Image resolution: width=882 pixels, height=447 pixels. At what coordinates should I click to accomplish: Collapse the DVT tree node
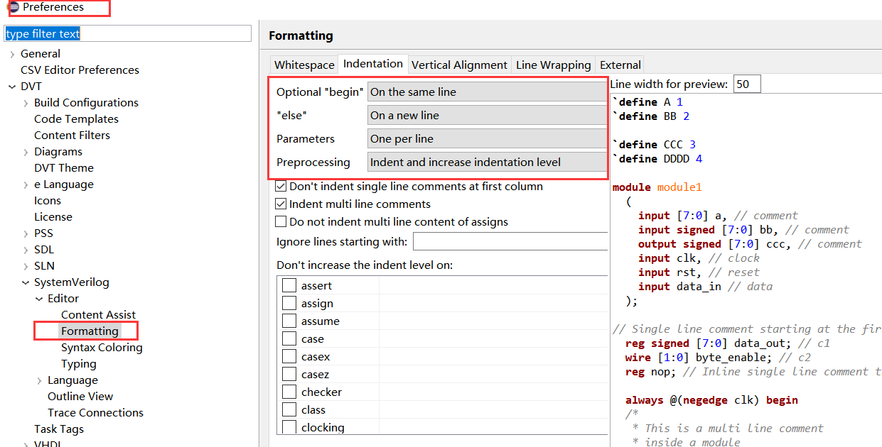coord(12,87)
